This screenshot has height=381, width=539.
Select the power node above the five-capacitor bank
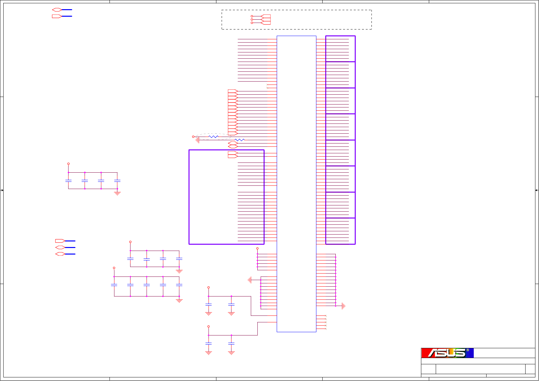[114, 268]
